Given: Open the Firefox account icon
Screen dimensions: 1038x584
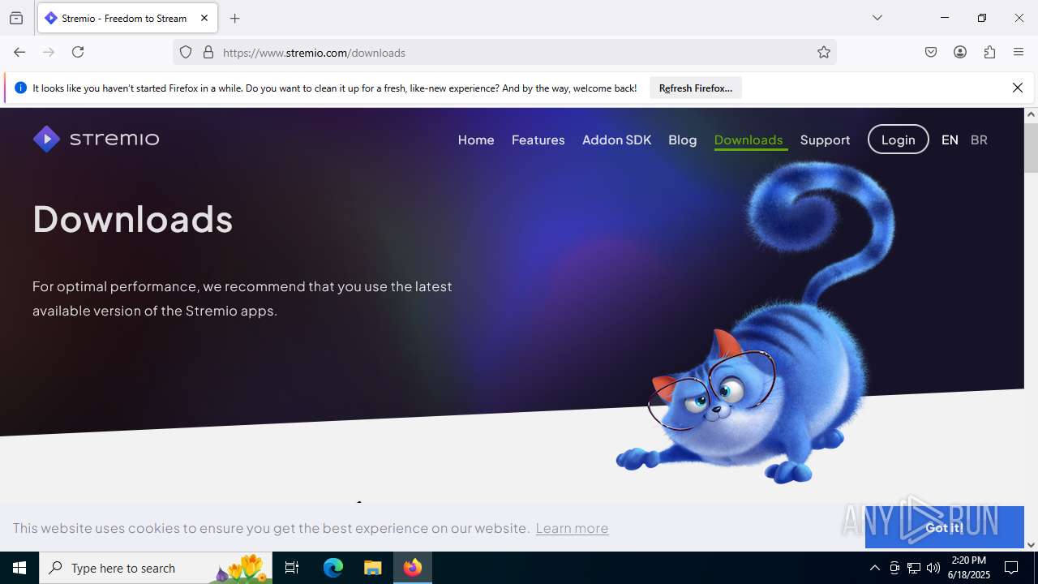Looking at the screenshot, I should point(960,52).
